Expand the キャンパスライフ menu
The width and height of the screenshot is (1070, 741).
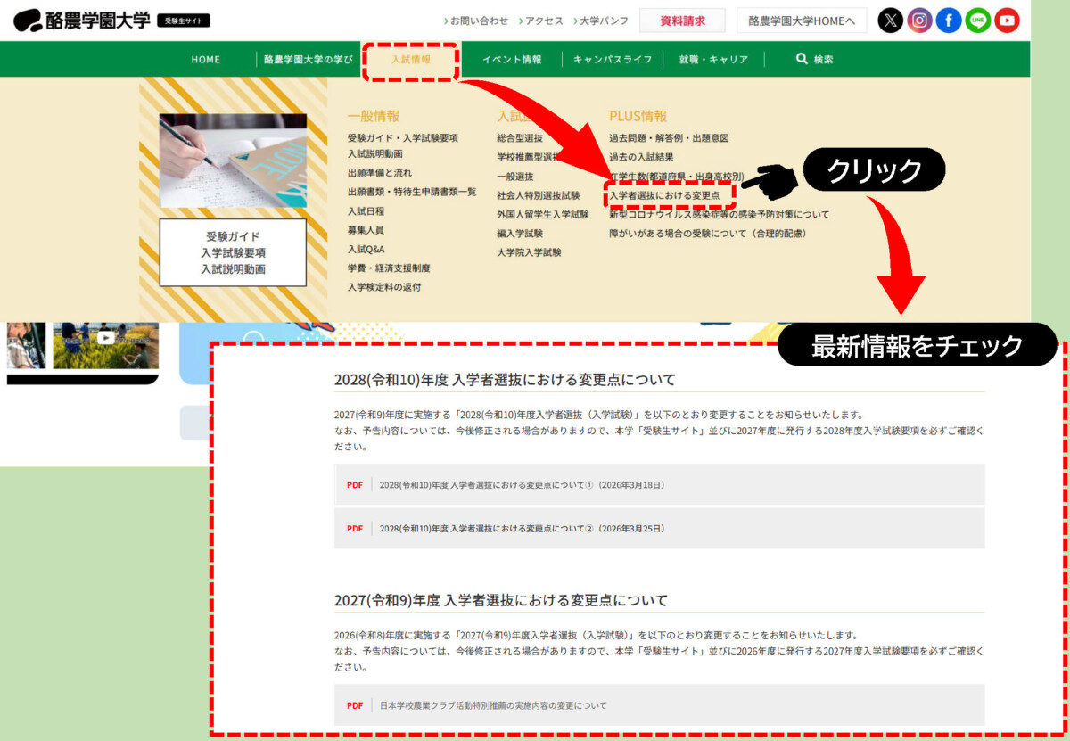[613, 60]
